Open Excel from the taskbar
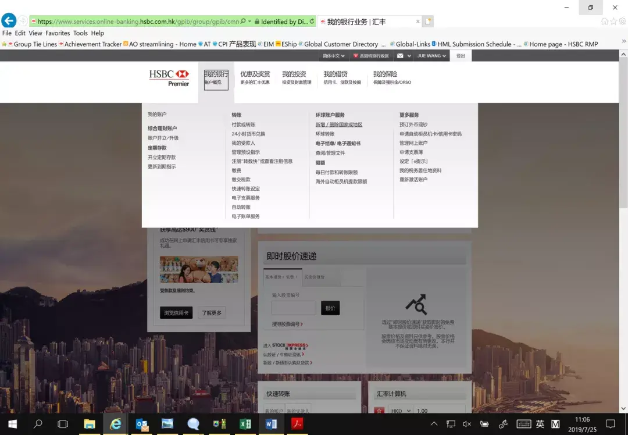The width and height of the screenshot is (628, 435). (245, 424)
